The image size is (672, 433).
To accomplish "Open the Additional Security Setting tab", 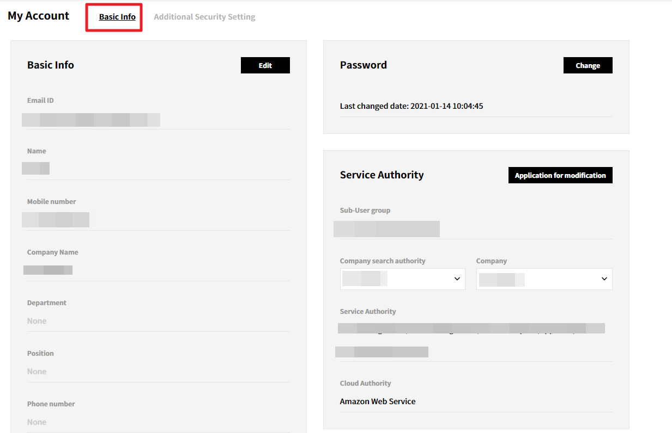I will coord(204,17).
